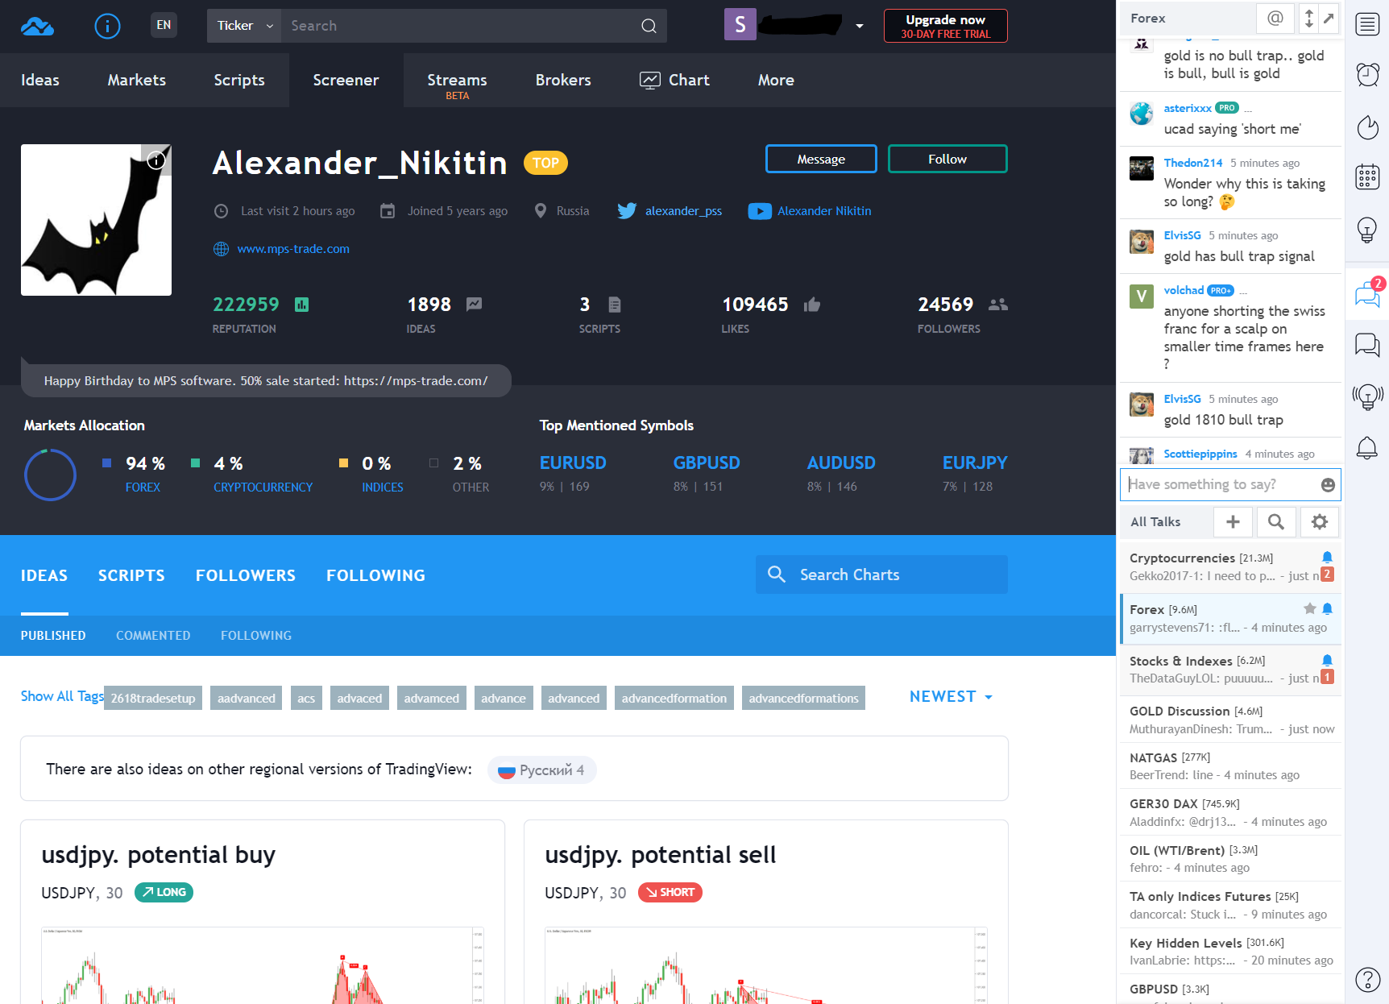1389x1004 pixels.
Task: Add a new talk with plus icon
Action: (1233, 522)
